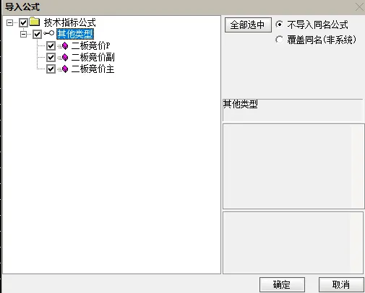Click the magenta formula icon for 二板竞价主
This screenshot has width=365, height=293.
click(x=64, y=69)
